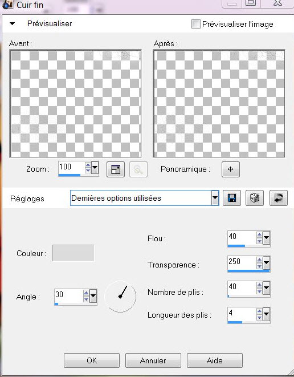Image resolution: width=294 pixels, height=377 pixels.
Task: Click the OK button
Action: point(92,360)
